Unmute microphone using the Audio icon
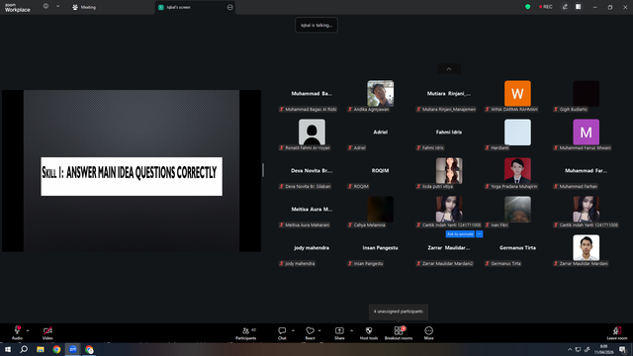Screen dimensions: 633x356 point(17,330)
